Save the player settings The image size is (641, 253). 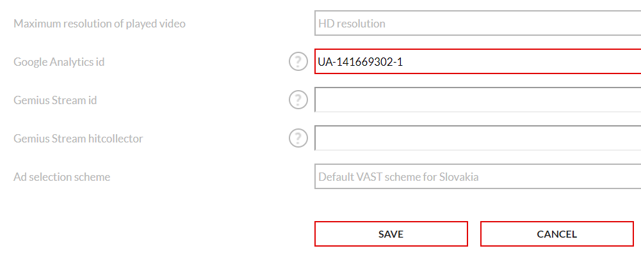391,234
